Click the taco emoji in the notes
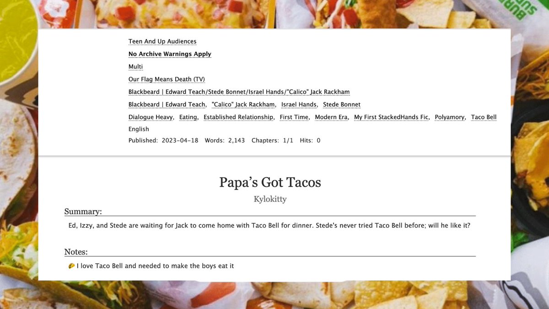This screenshot has width=549, height=309. click(x=71, y=266)
